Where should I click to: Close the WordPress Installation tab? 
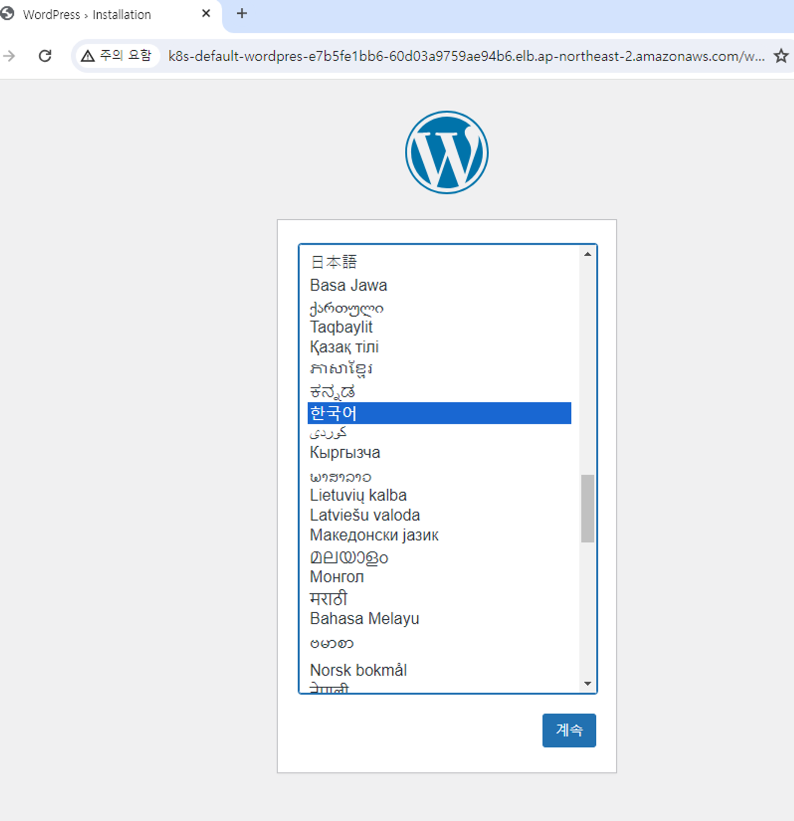[206, 14]
